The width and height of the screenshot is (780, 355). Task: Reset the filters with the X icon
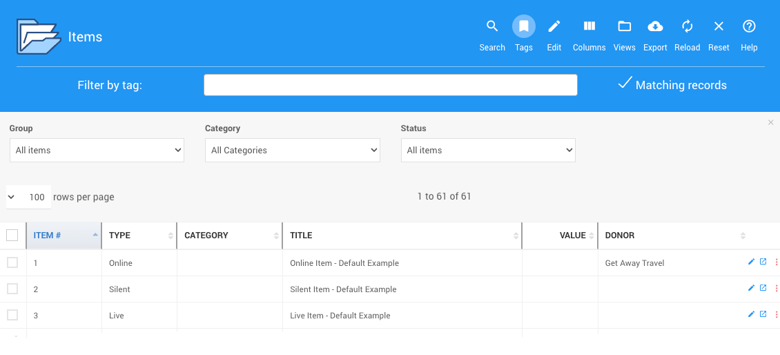(719, 28)
